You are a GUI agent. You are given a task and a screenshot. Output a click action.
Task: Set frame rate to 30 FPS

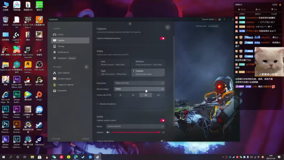click(x=146, y=95)
